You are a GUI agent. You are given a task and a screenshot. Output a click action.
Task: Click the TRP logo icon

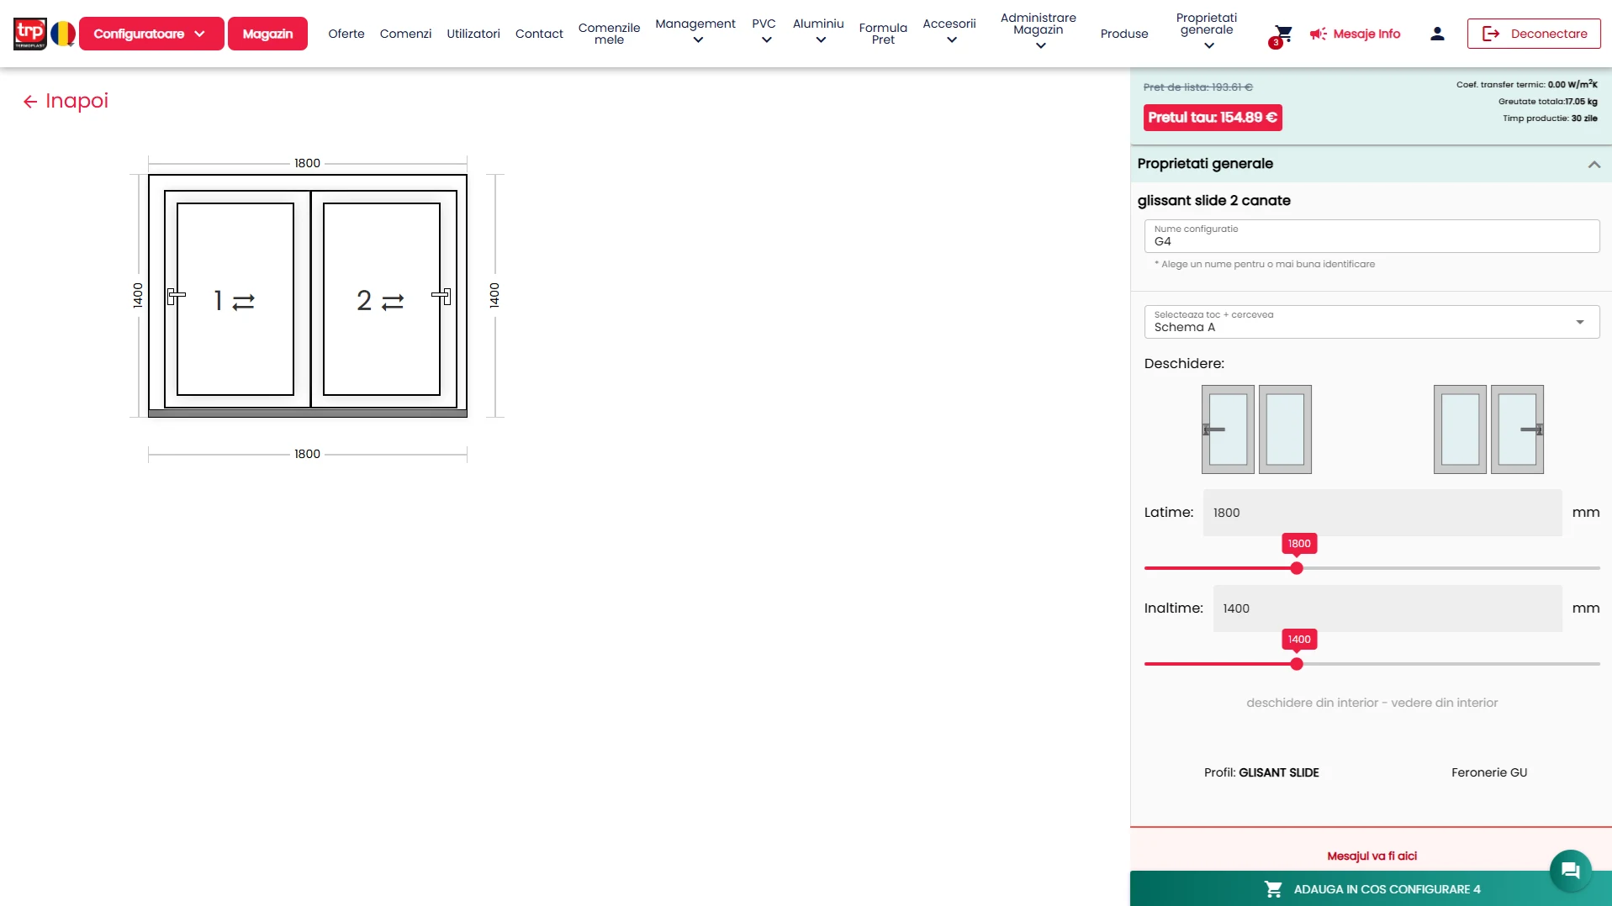click(x=30, y=34)
